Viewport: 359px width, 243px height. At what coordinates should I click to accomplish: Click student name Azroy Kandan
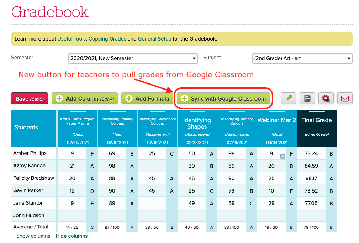[29, 166]
